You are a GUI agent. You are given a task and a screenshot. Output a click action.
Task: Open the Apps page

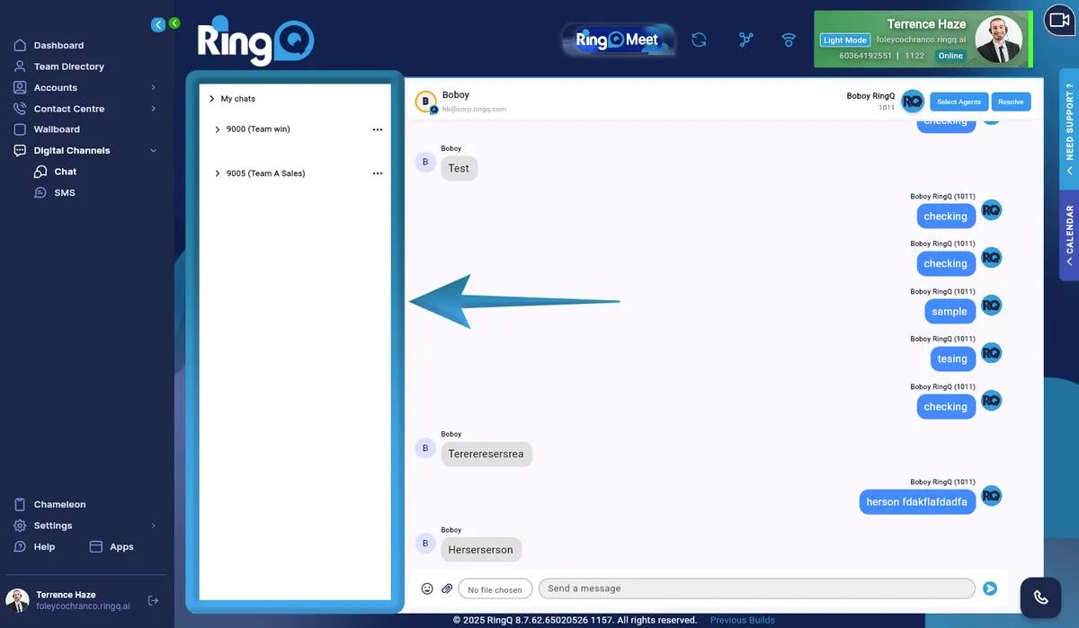point(121,547)
